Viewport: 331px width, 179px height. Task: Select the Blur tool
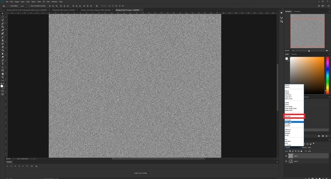2,54
